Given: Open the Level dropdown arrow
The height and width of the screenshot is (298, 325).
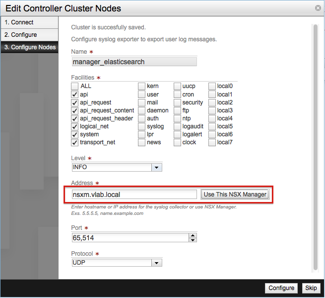Looking at the screenshot, I should coord(157,168).
